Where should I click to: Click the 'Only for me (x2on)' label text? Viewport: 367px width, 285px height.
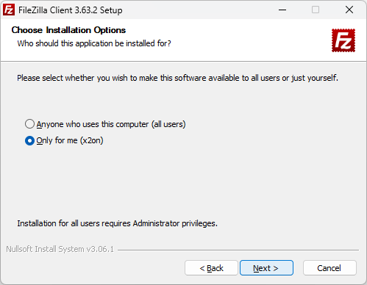[70, 140]
